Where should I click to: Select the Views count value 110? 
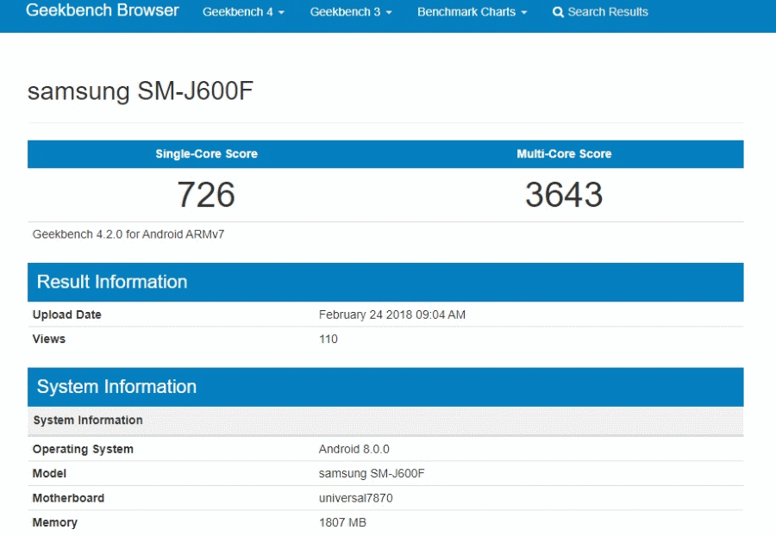pyautogui.click(x=329, y=339)
